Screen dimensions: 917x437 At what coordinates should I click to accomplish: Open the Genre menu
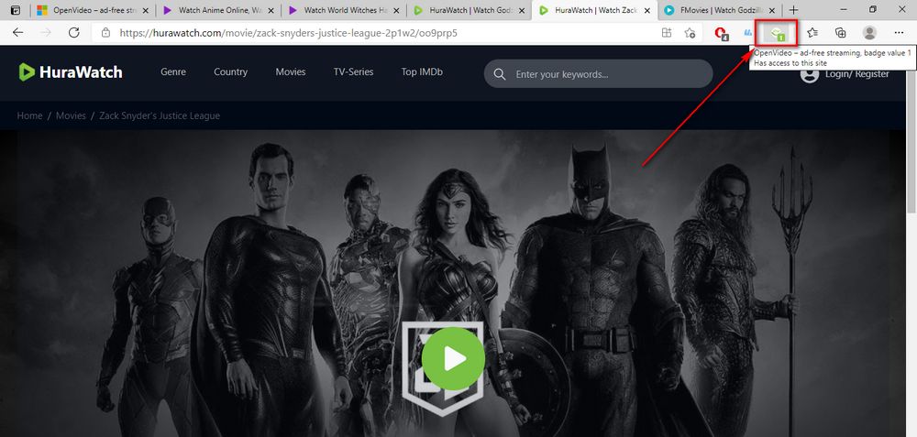(x=173, y=71)
